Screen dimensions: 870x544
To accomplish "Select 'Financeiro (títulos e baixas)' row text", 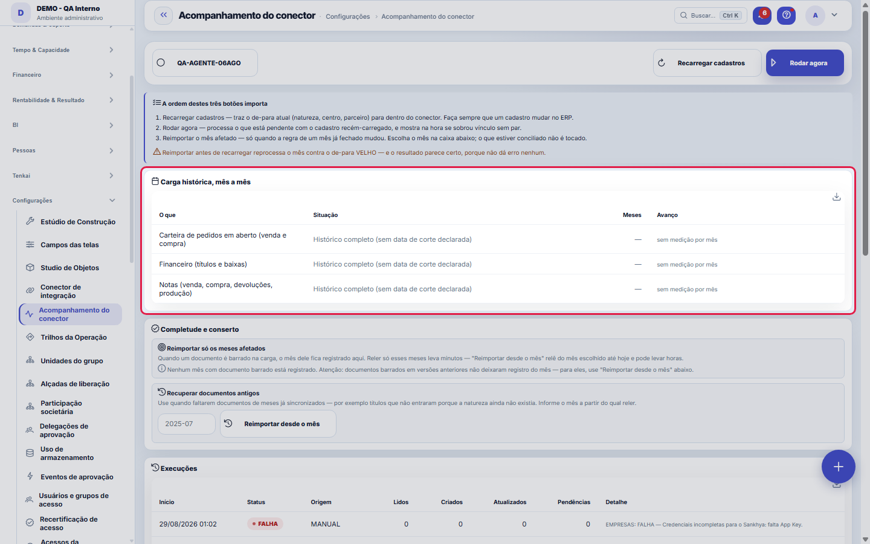I will point(203,264).
